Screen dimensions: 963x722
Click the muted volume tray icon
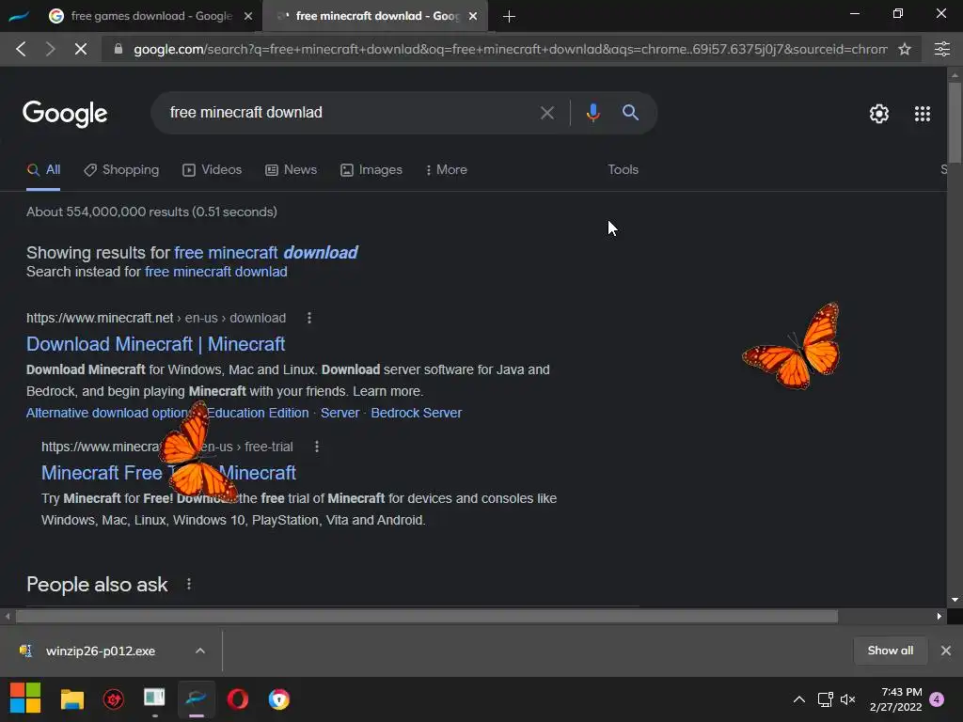[x=847, y=699]
